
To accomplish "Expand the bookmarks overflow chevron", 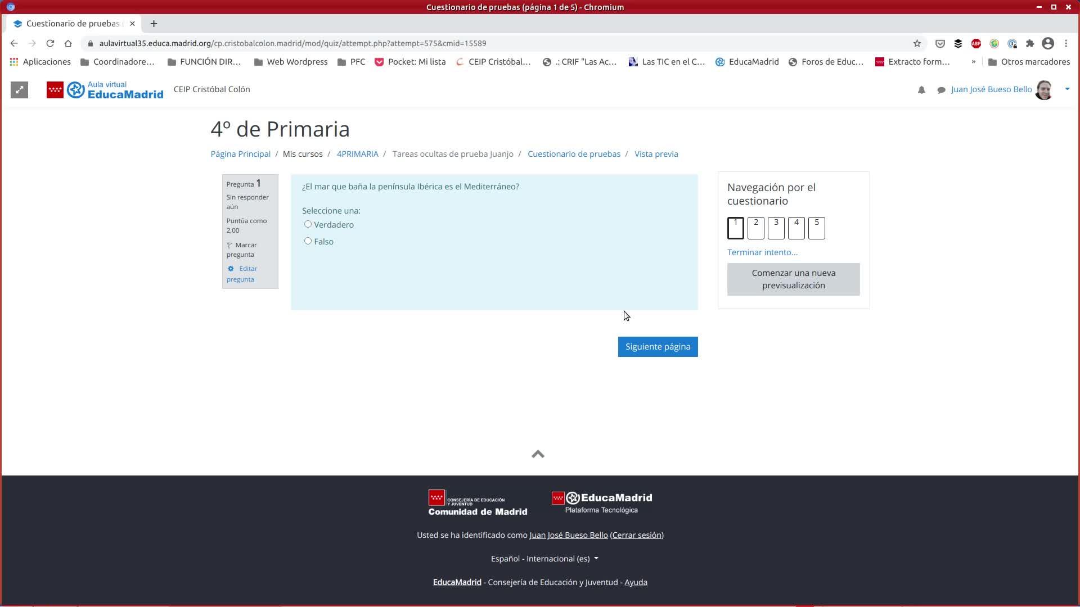I will (x=973, y=62).
